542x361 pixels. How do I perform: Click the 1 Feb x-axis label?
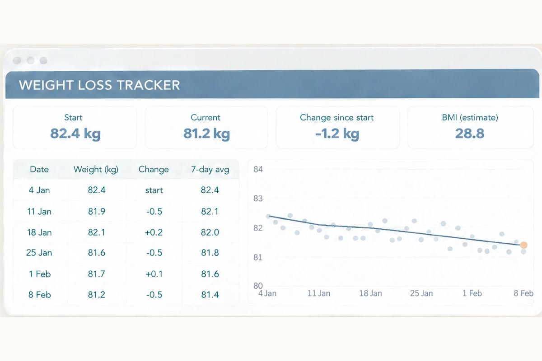coord(472,293)
